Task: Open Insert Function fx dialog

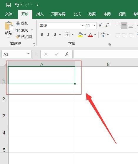Action: [x=67, y=54]
